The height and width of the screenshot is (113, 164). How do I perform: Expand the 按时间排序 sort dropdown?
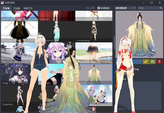coord(125,8)
